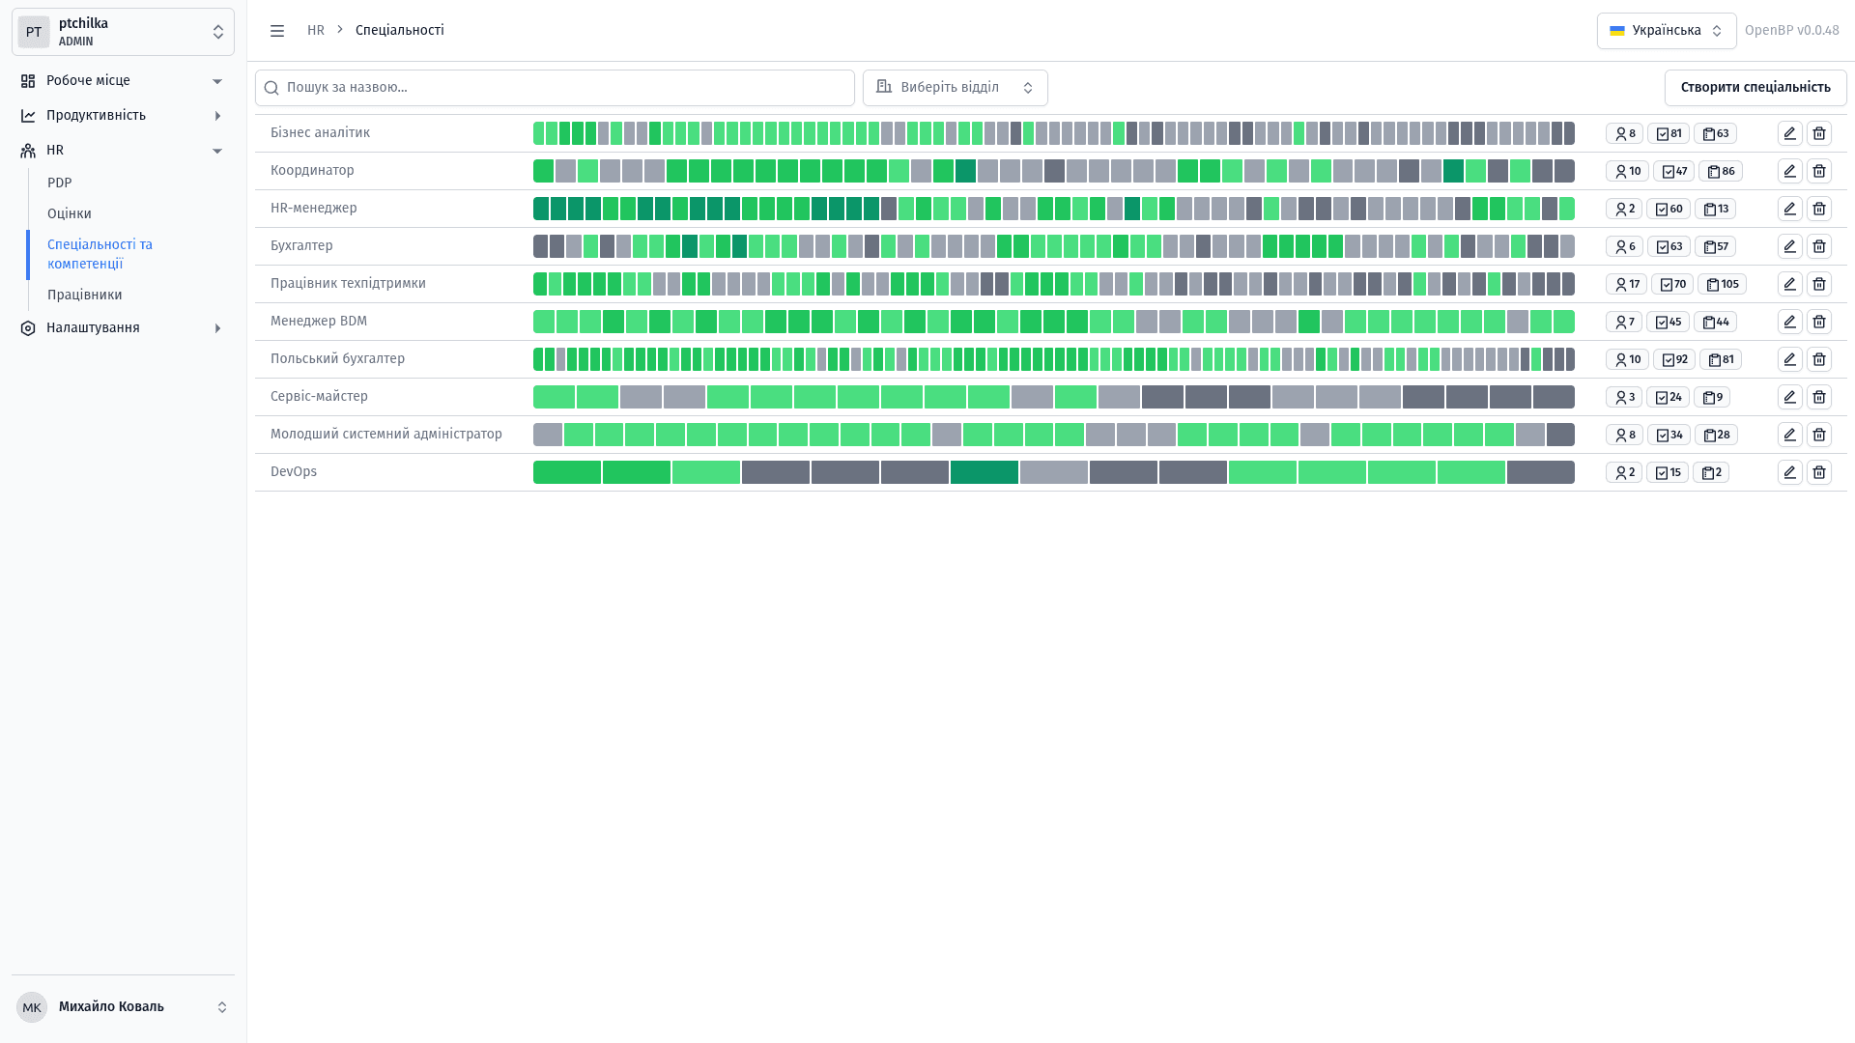Open the ptchilka workspace switcher

click(123, 32)
